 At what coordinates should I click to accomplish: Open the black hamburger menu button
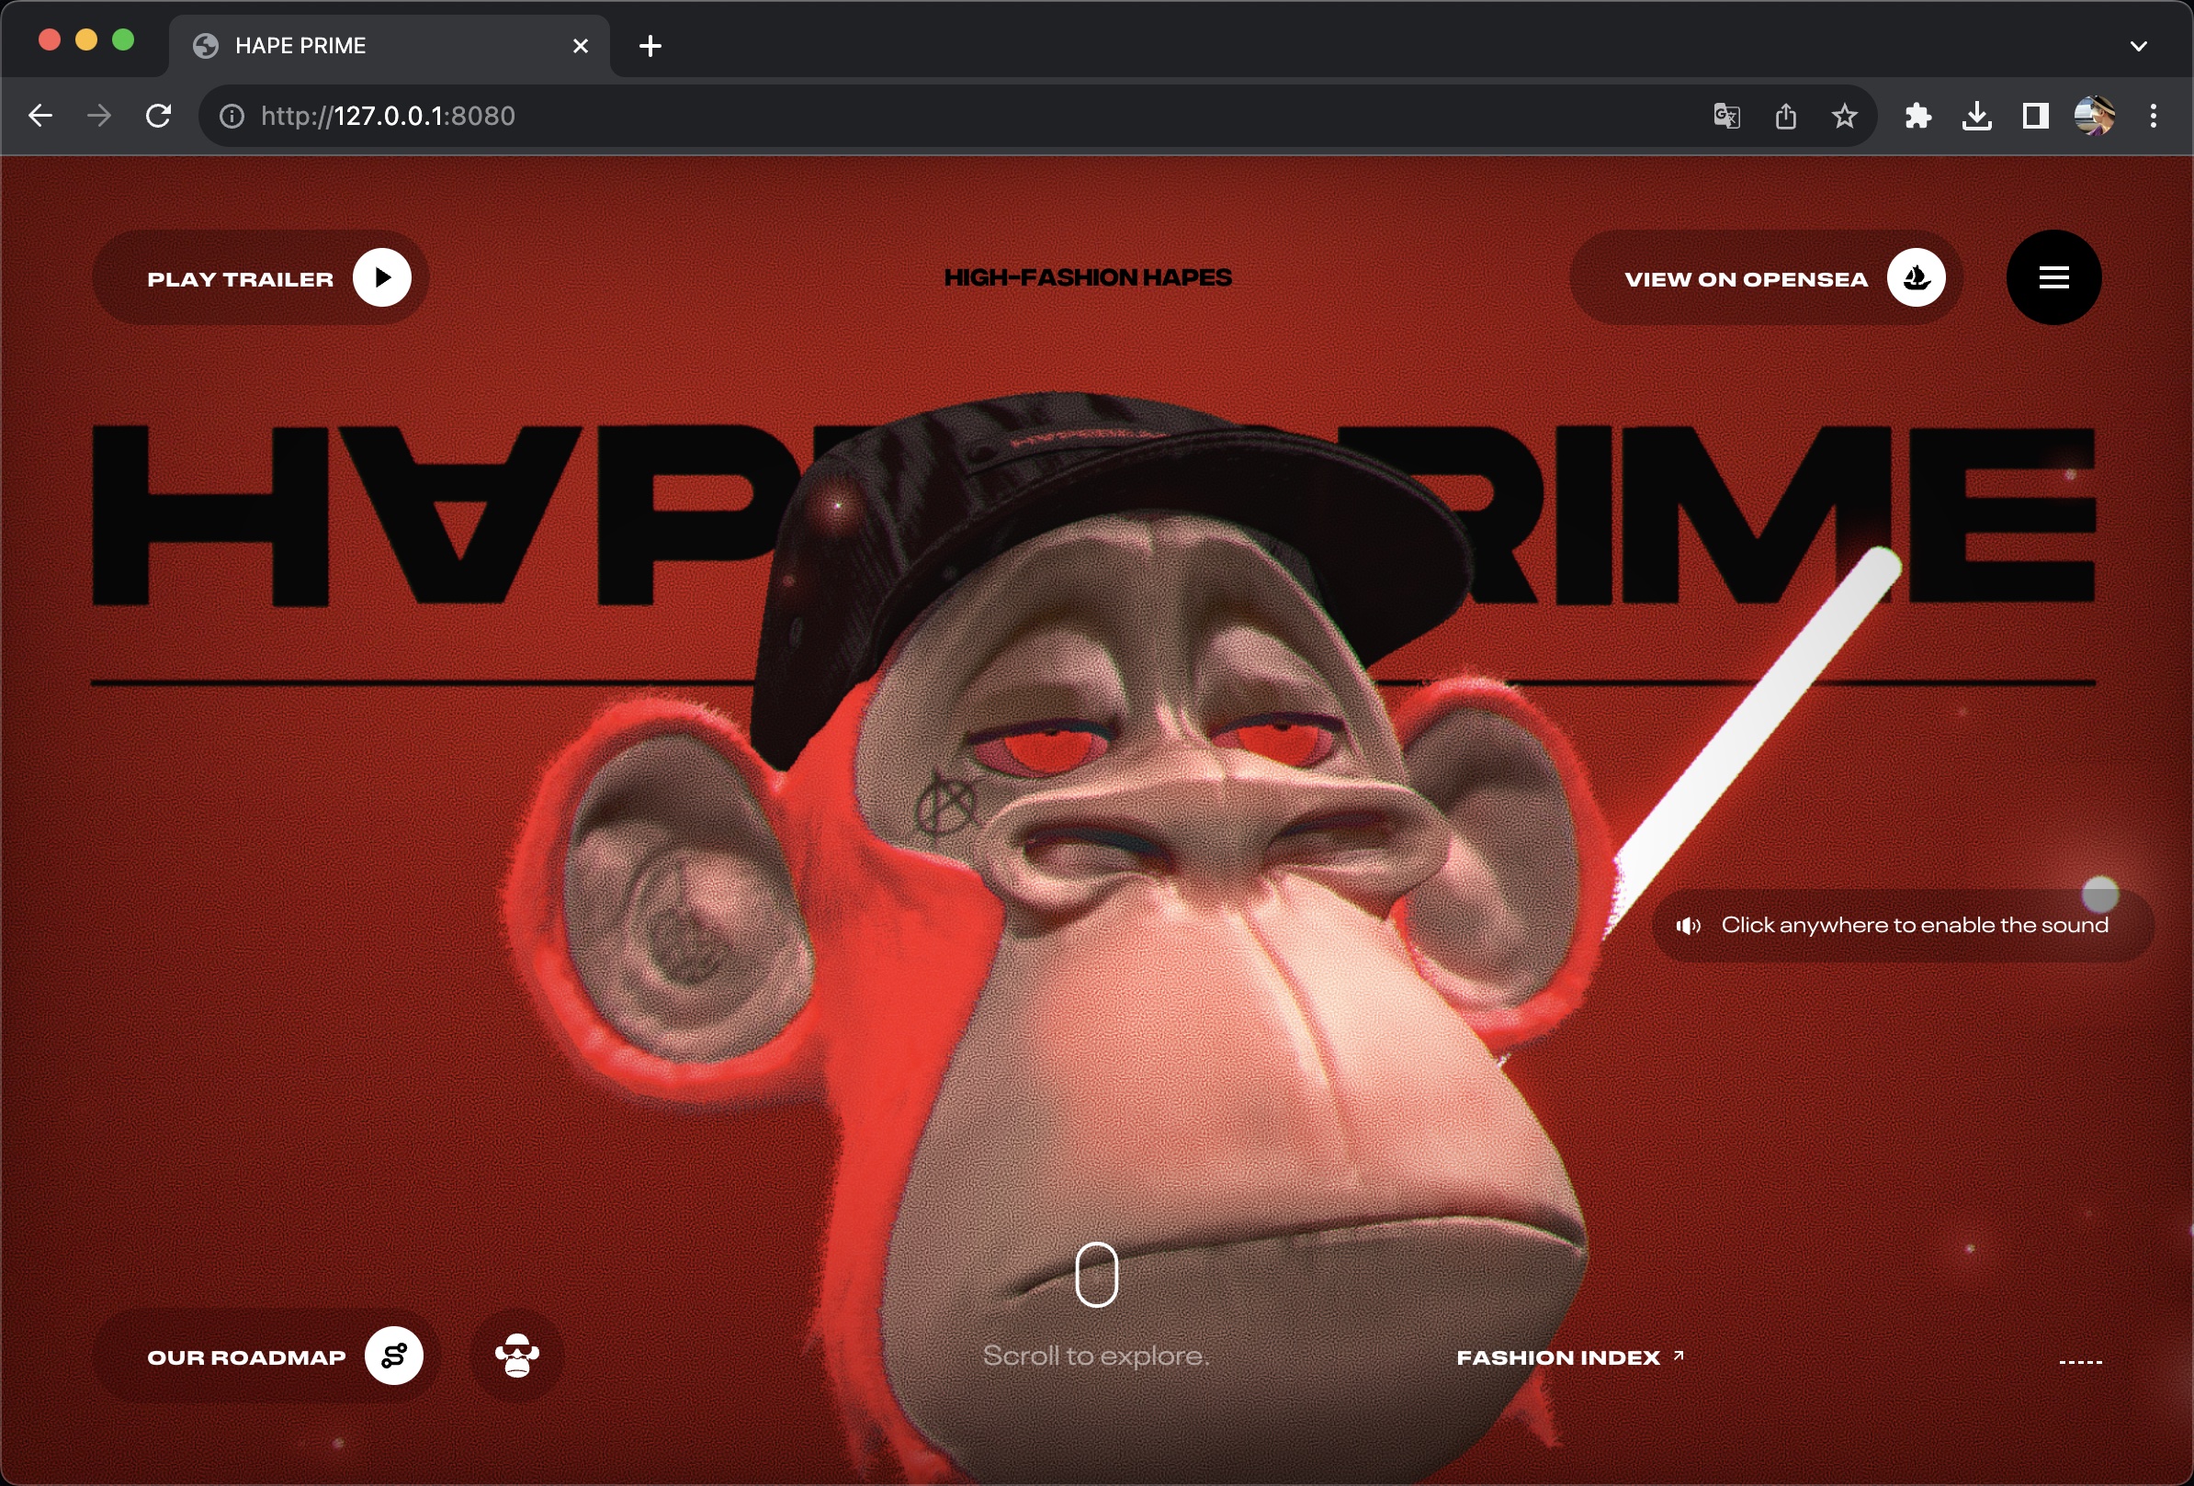tap(2053, 277)
